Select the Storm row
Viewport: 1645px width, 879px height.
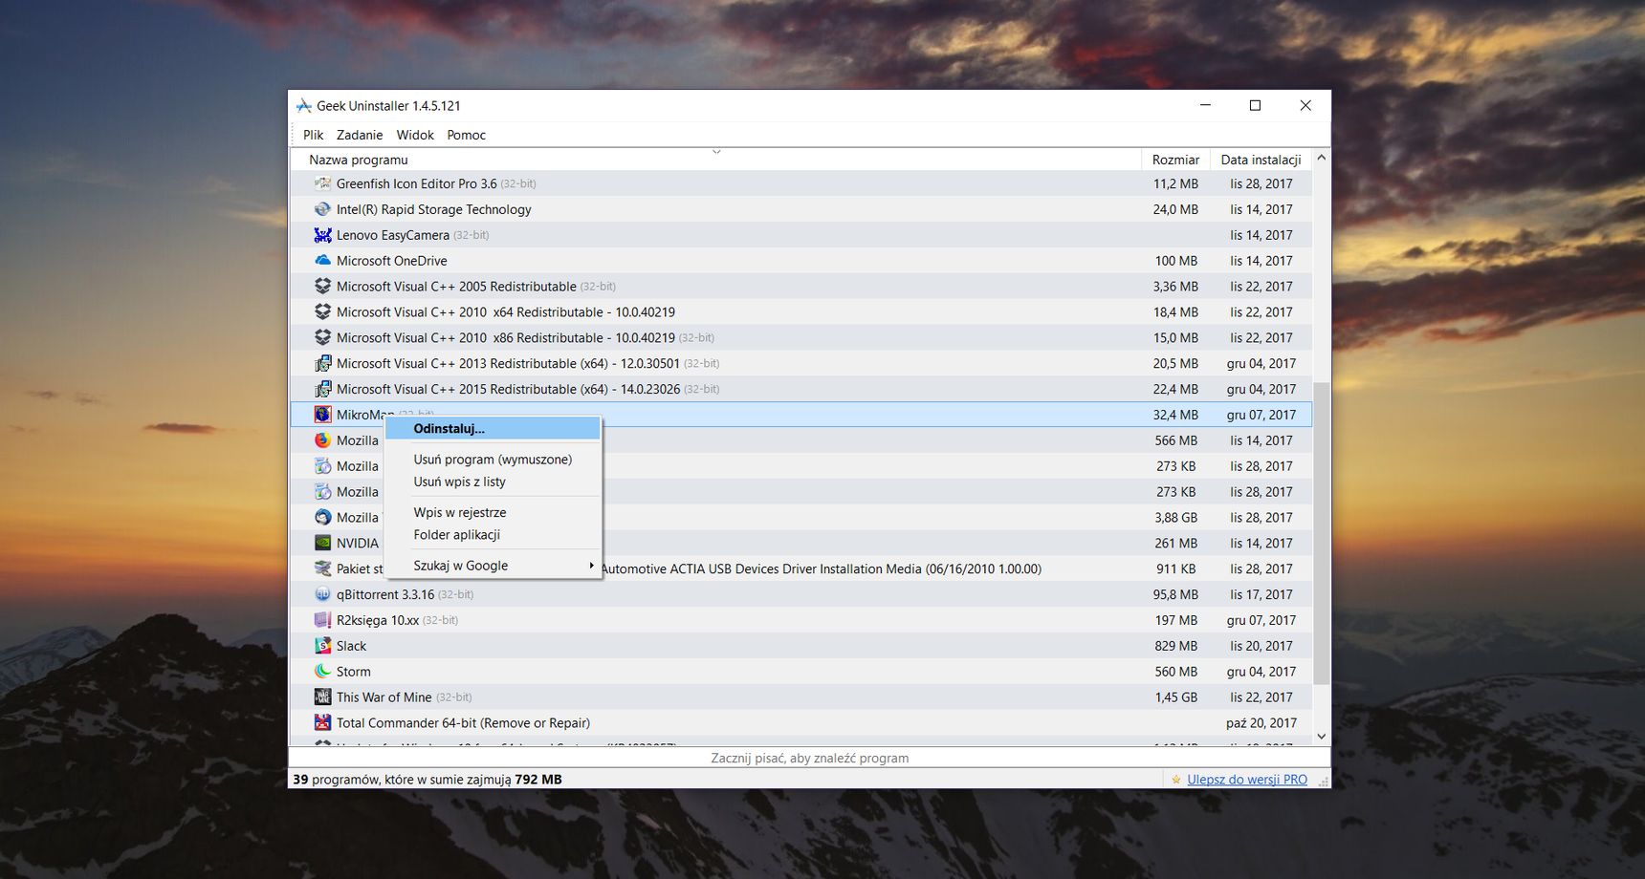[801, 672]
